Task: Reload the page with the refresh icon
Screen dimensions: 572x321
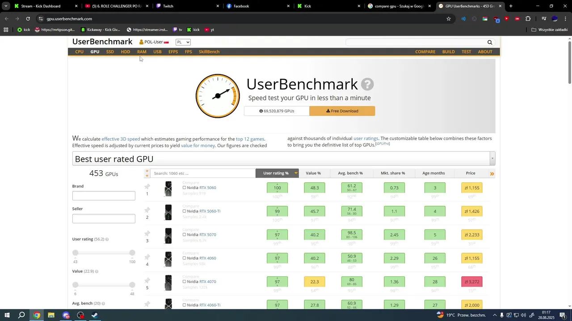Action: click(28, 19)
